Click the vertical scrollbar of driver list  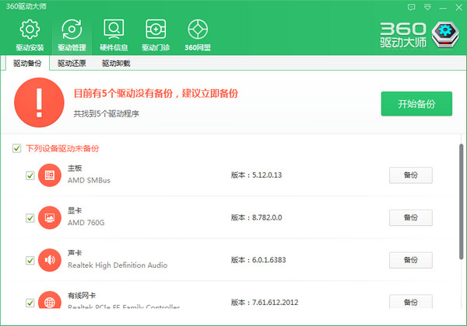pyautogui.click(x=461, y=202)
